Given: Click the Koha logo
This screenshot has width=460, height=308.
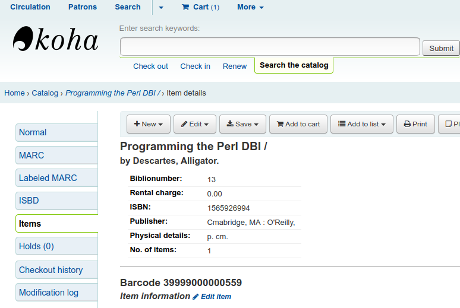Looking at the screenshot, I should coord(55,40).
